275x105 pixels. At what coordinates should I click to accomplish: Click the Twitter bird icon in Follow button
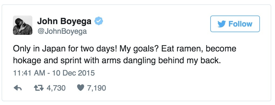pos(222,24)
